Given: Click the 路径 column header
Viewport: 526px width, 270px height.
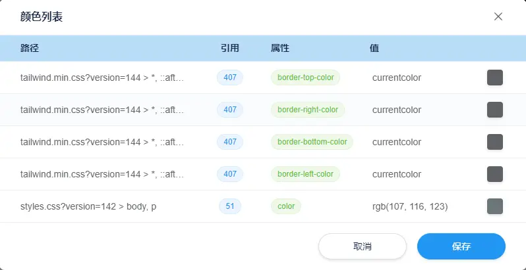Looking at the screenshot, I should pyautogui.click(x=30, y=48).
